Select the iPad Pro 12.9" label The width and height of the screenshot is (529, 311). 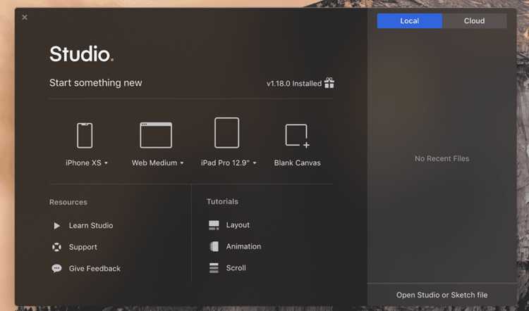(226, 163)
